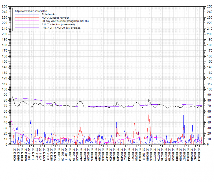214x182 pixels.
Task: Select F10.7 SF (1 AU) 90 day average text
Action: [x=61, y=28]
